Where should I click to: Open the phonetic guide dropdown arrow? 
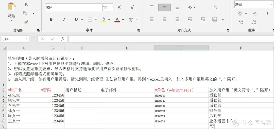[x=136, y=20]
